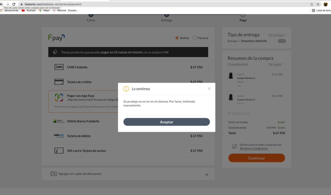Open Términos y Condiciones link
The image size is (331, 195).
point(254,149)
